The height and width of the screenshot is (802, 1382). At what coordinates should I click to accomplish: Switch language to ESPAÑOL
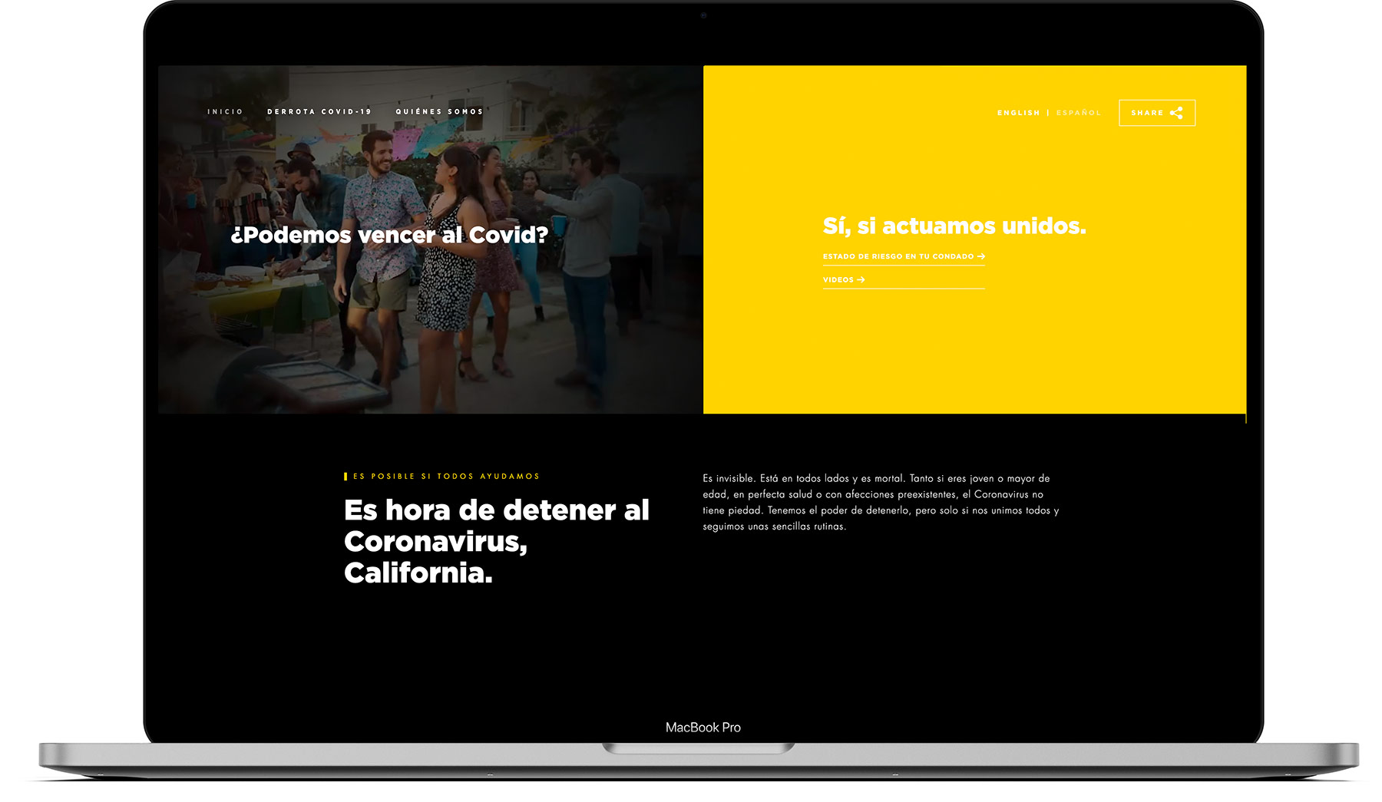point(1078,113)
